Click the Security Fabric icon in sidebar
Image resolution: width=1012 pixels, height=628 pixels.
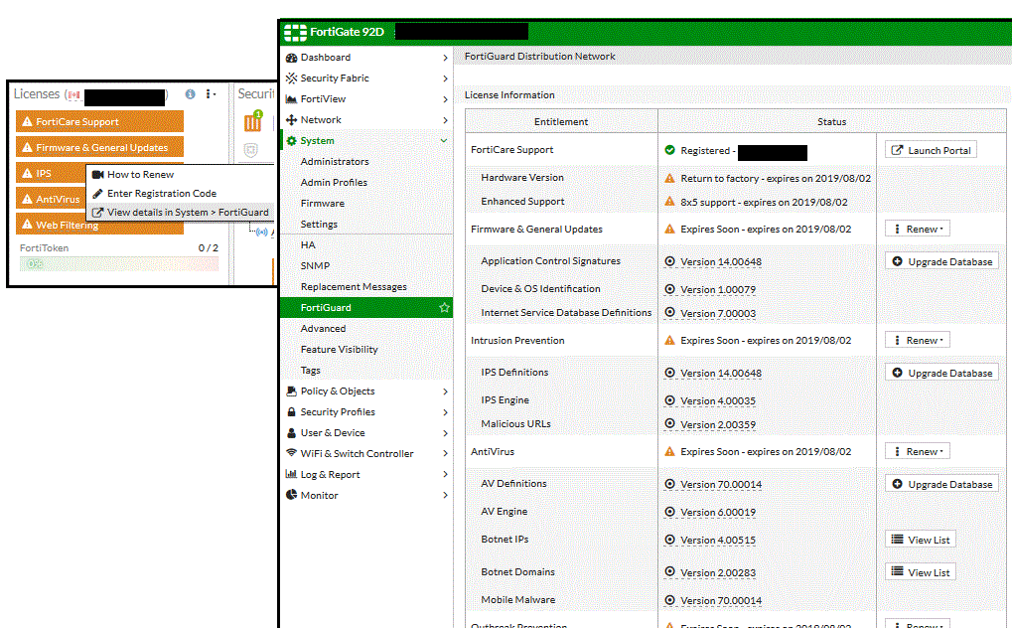291,78
